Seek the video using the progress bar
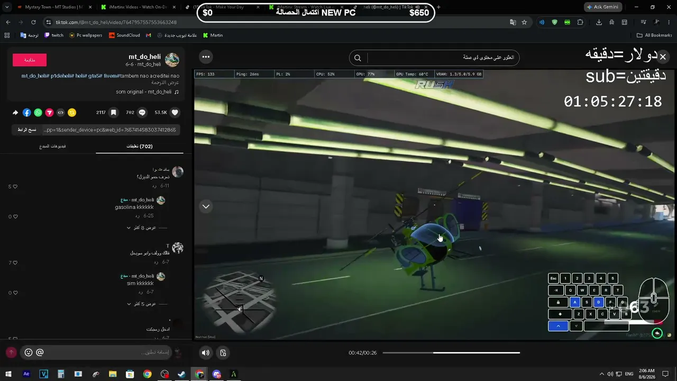The height and width of the screenshot is (381, 677). click(x=451, y=352)
